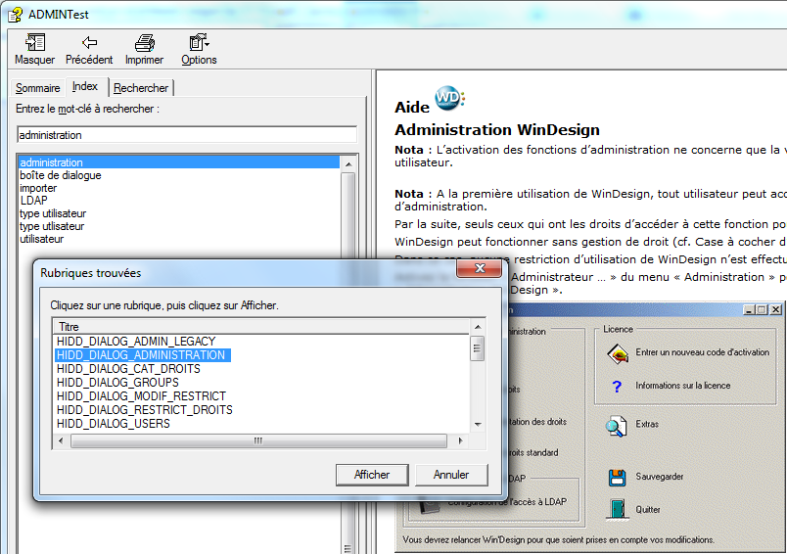Click the Masquer toolbar icon

[x=34, y=43]
